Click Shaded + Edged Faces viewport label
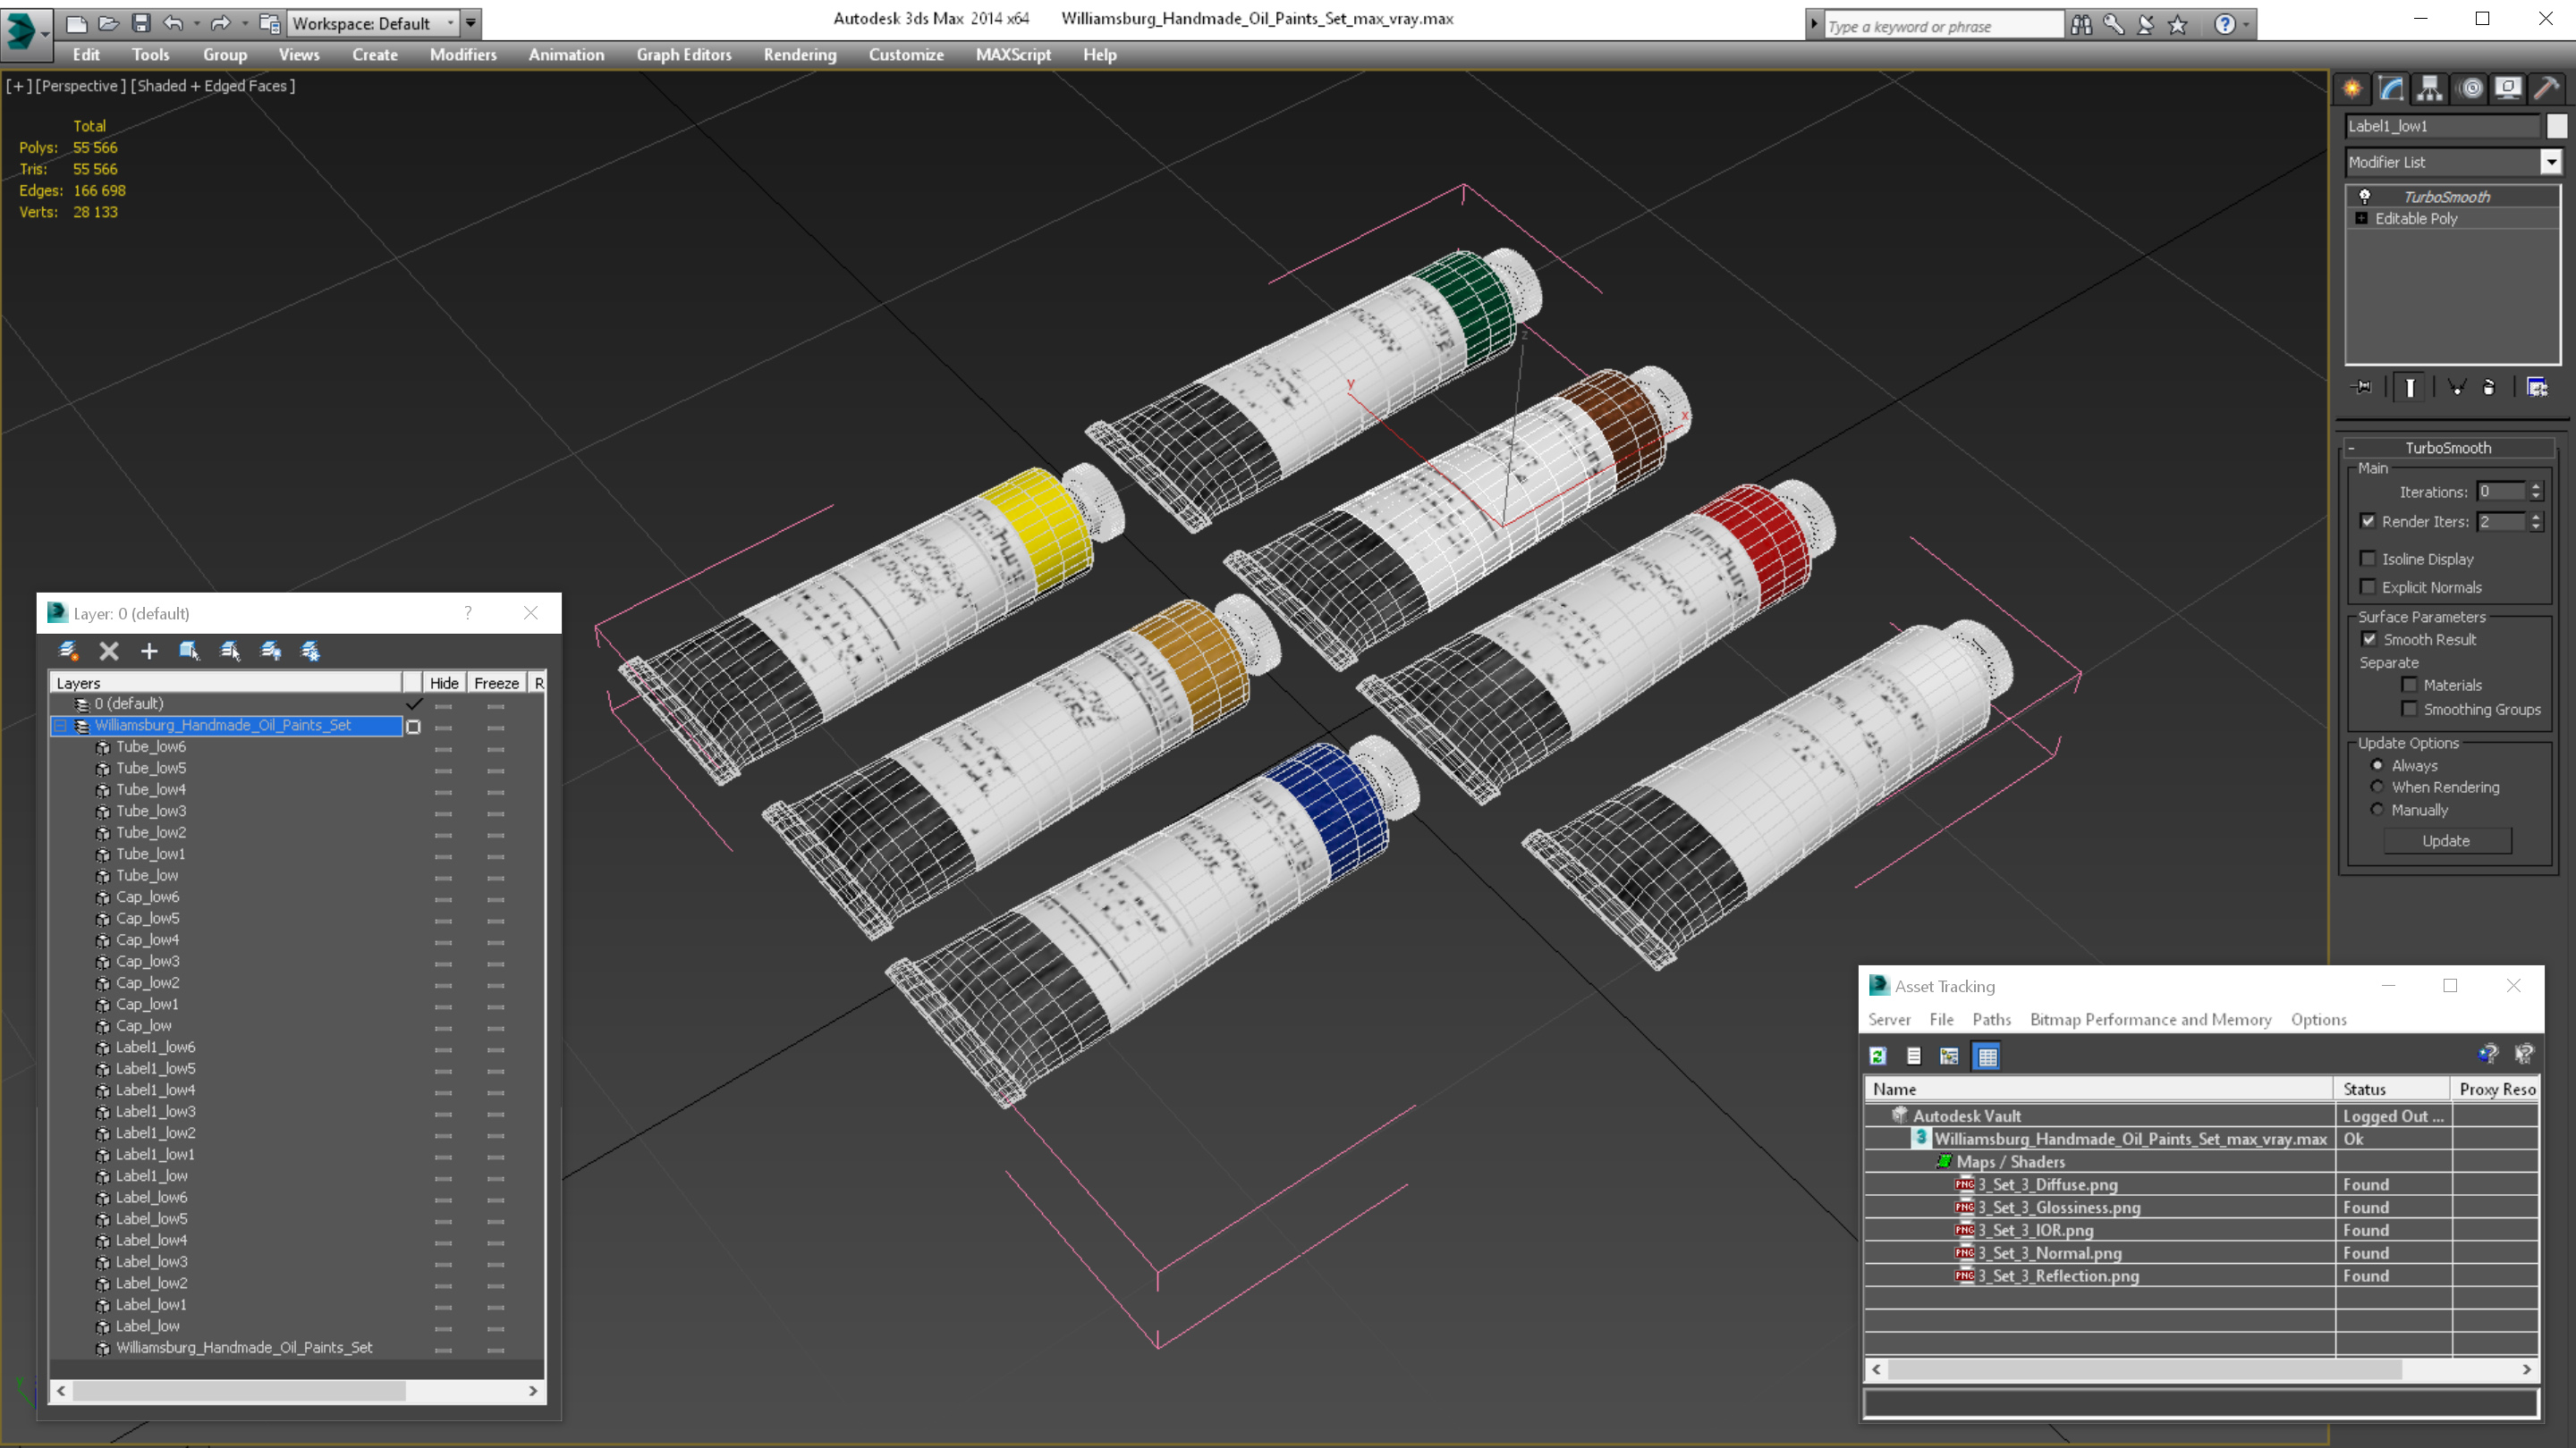2576x1448 pixels. pos(213,86)
